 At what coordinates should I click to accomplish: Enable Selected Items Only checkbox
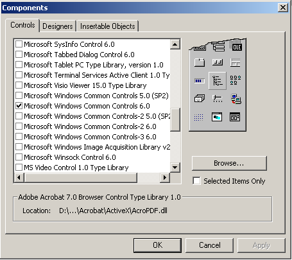pyautogui.click(x=196, y=181)
